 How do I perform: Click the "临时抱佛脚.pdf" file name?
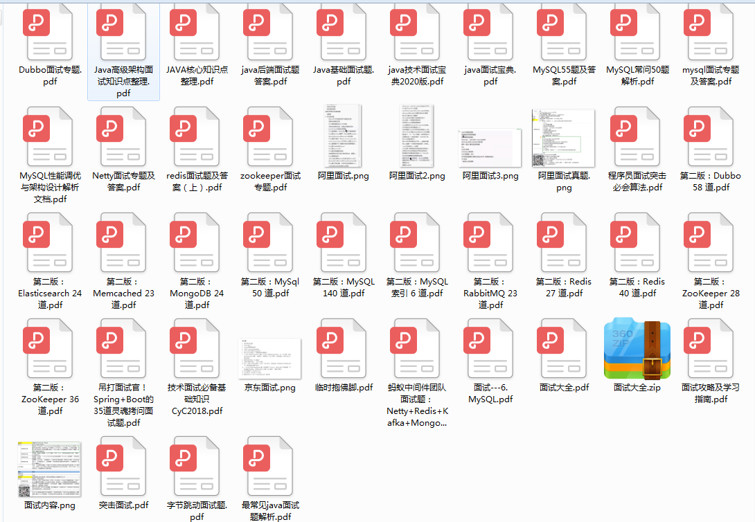click(344, 387)
